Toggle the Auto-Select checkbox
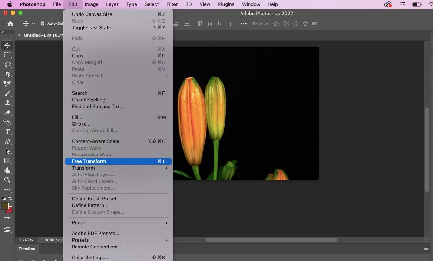The height and width of the screenshot is (261, 433). click(x=43, y=24)
